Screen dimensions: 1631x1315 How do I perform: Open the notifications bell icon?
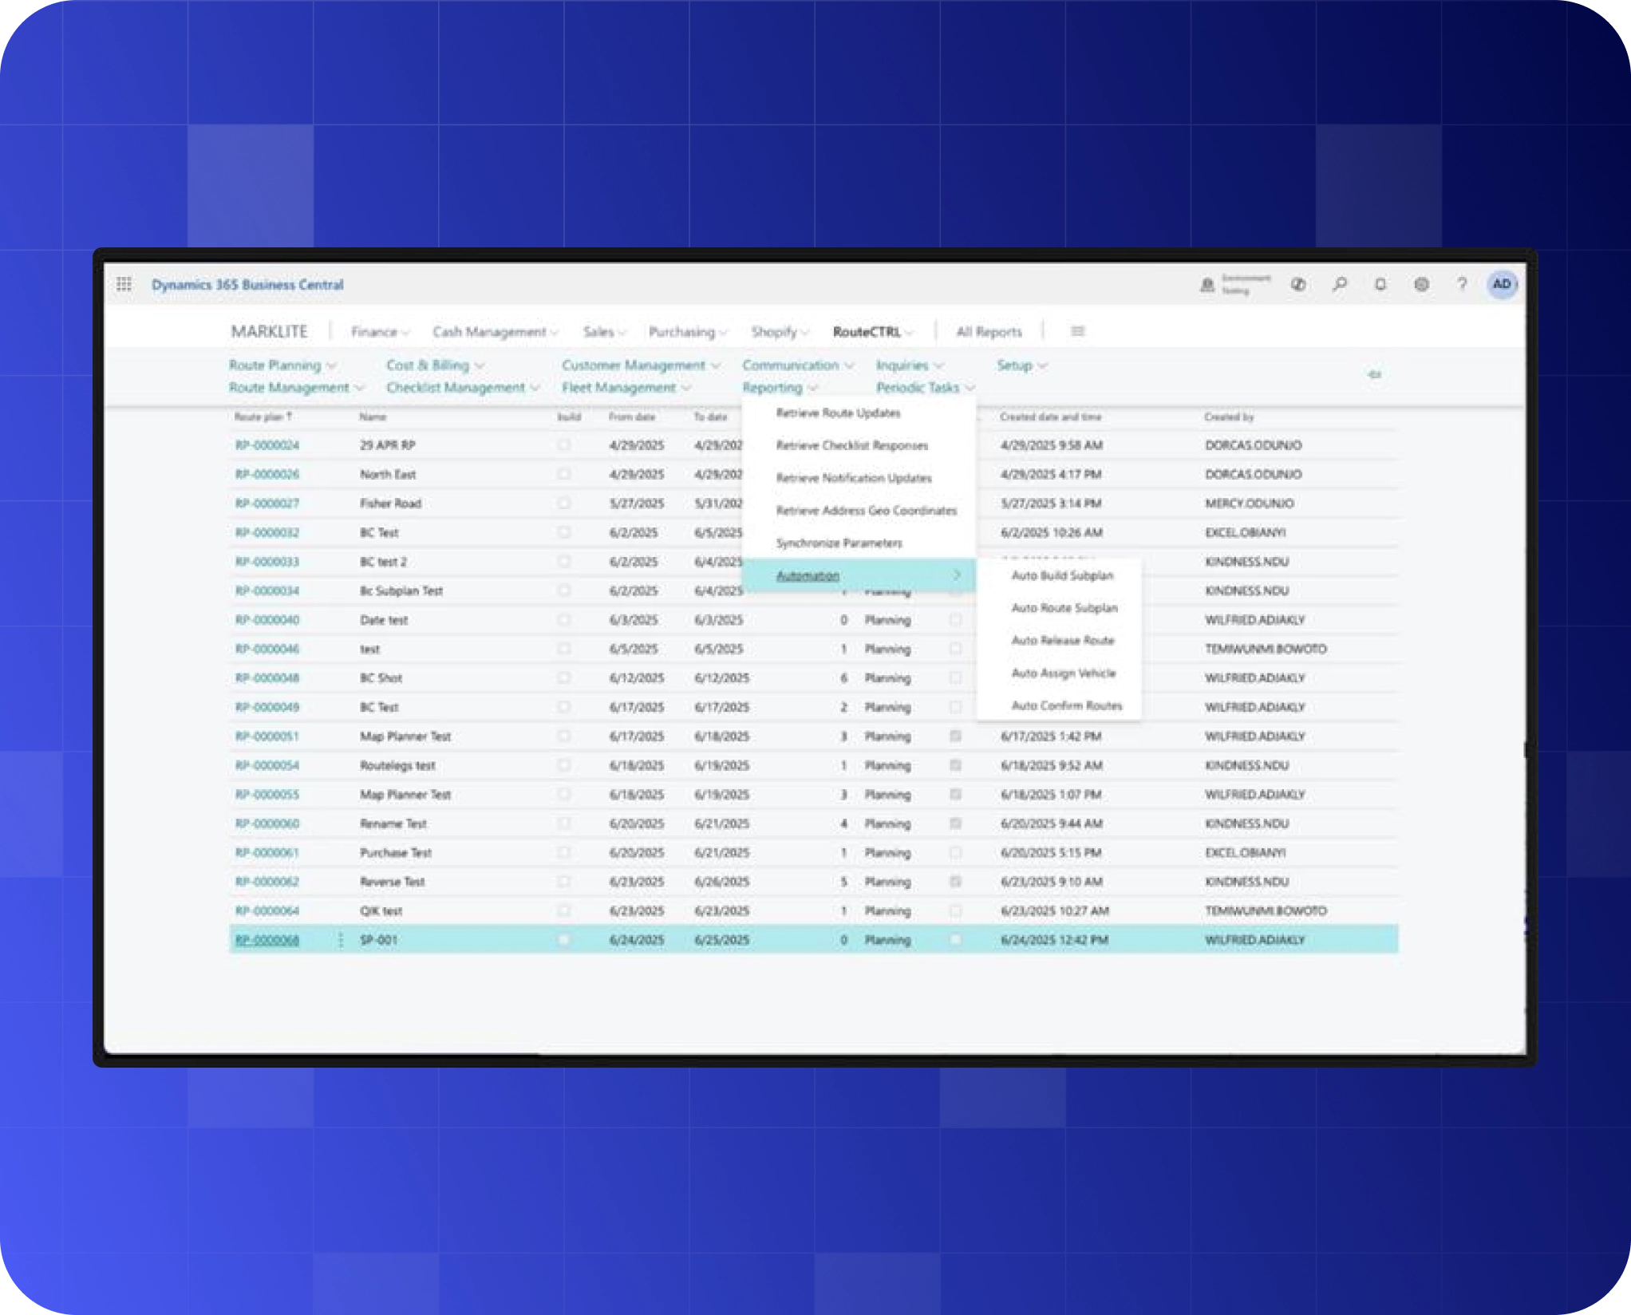point(1380,284)
